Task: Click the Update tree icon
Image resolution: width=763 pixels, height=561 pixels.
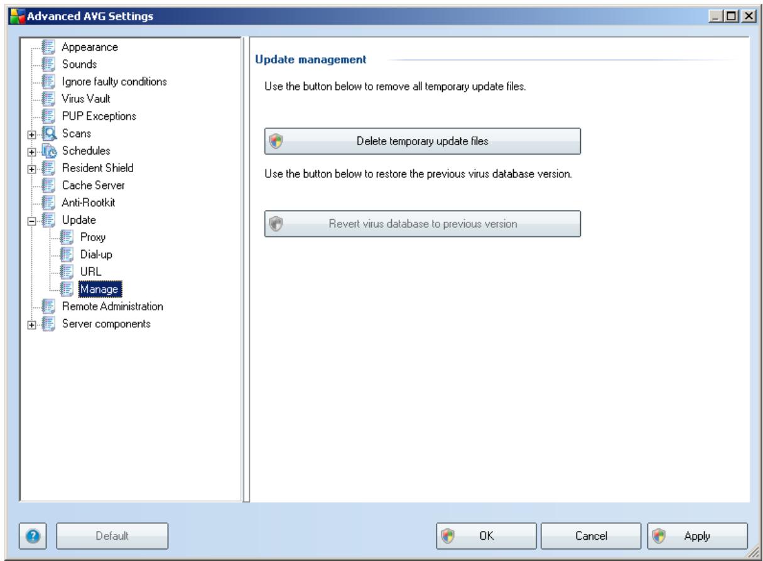Action: (48, 220)
